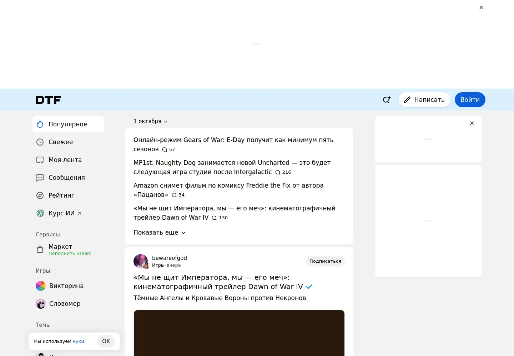Launch the Словомер game

[68, 304]
